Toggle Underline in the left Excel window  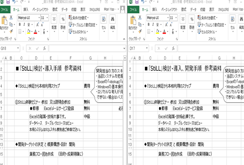(x=28, y=24)
